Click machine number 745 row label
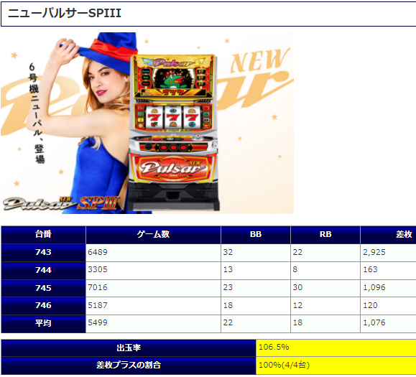416x377 pixels. point(43,288)
